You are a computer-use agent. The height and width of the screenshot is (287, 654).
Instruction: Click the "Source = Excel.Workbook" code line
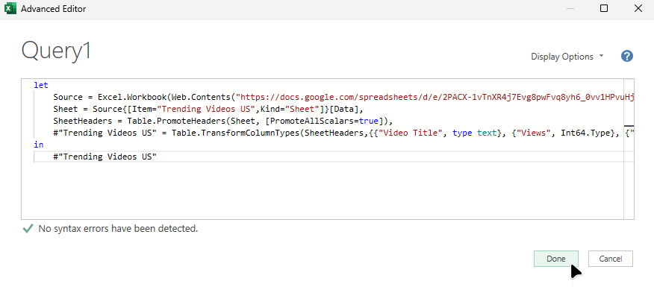343,97
